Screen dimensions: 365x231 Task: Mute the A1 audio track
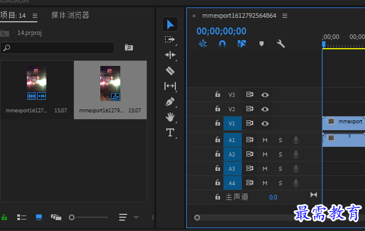point(265,140)
